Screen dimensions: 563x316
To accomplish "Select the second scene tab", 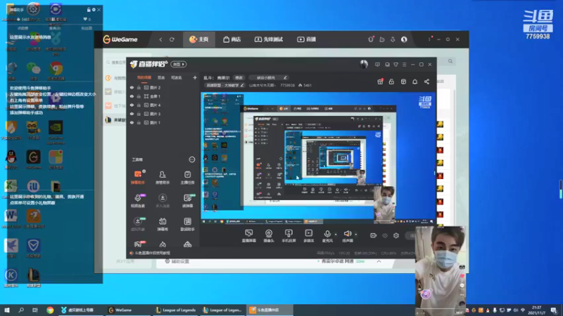I will click(161, 78).
